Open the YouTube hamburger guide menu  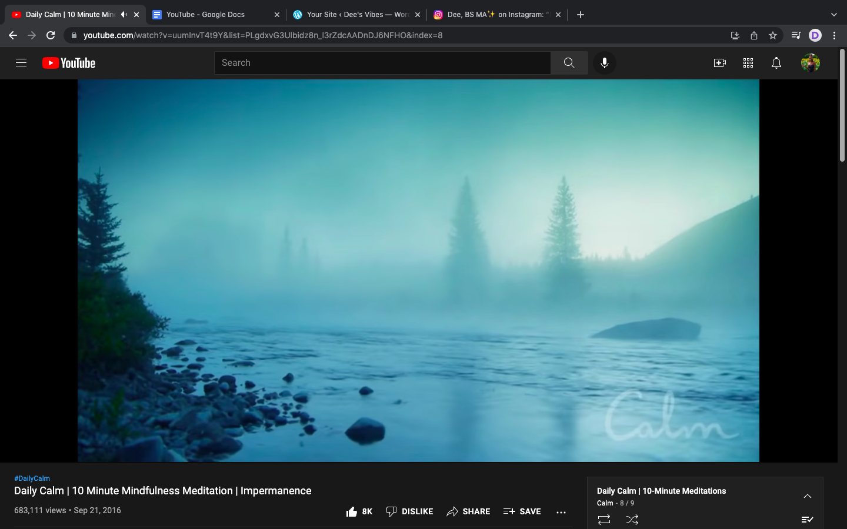[x=21, y=63]
